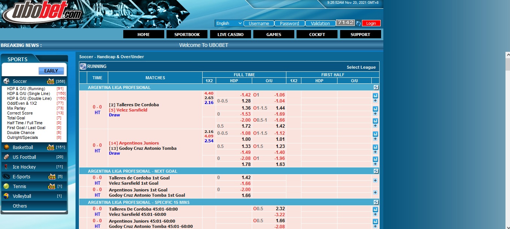Click the US Football icon
Screen dimensions: 510x229
(x=6, y=157)
